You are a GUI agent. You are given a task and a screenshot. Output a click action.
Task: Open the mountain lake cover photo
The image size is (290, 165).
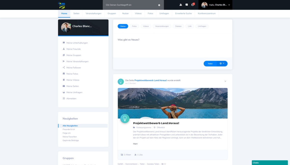pyautogui.click(x=172, y=103)
